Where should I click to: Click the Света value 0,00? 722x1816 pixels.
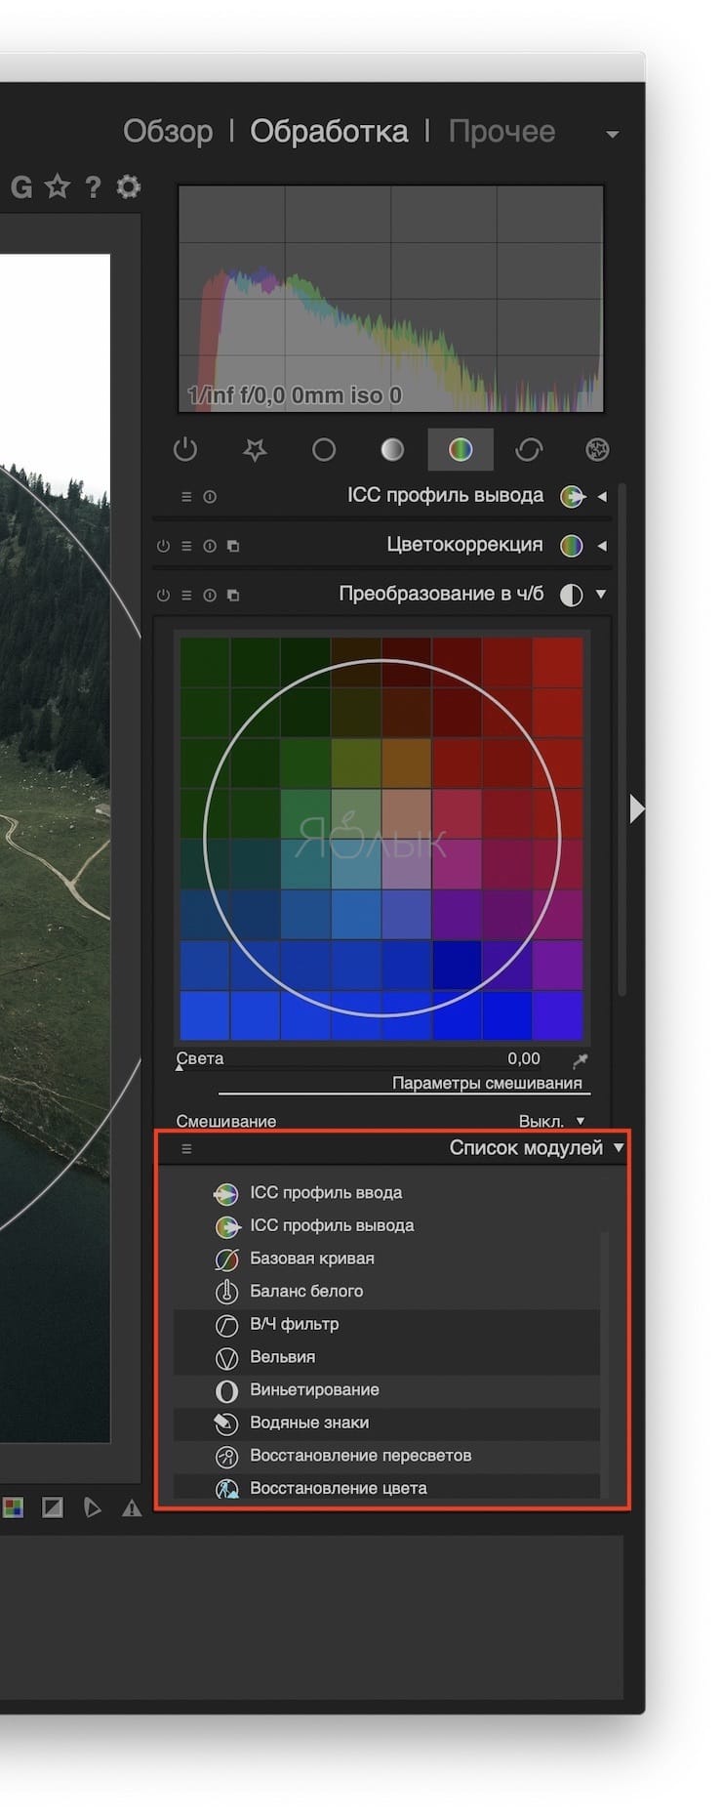click(524, 1058)
